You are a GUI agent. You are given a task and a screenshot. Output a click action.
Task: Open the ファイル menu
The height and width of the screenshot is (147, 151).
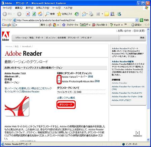[x=7, y=8]
